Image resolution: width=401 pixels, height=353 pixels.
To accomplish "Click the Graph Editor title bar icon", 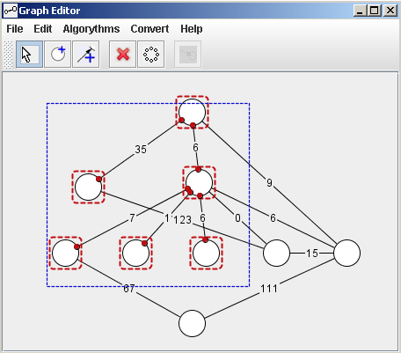I will point(11,11).
